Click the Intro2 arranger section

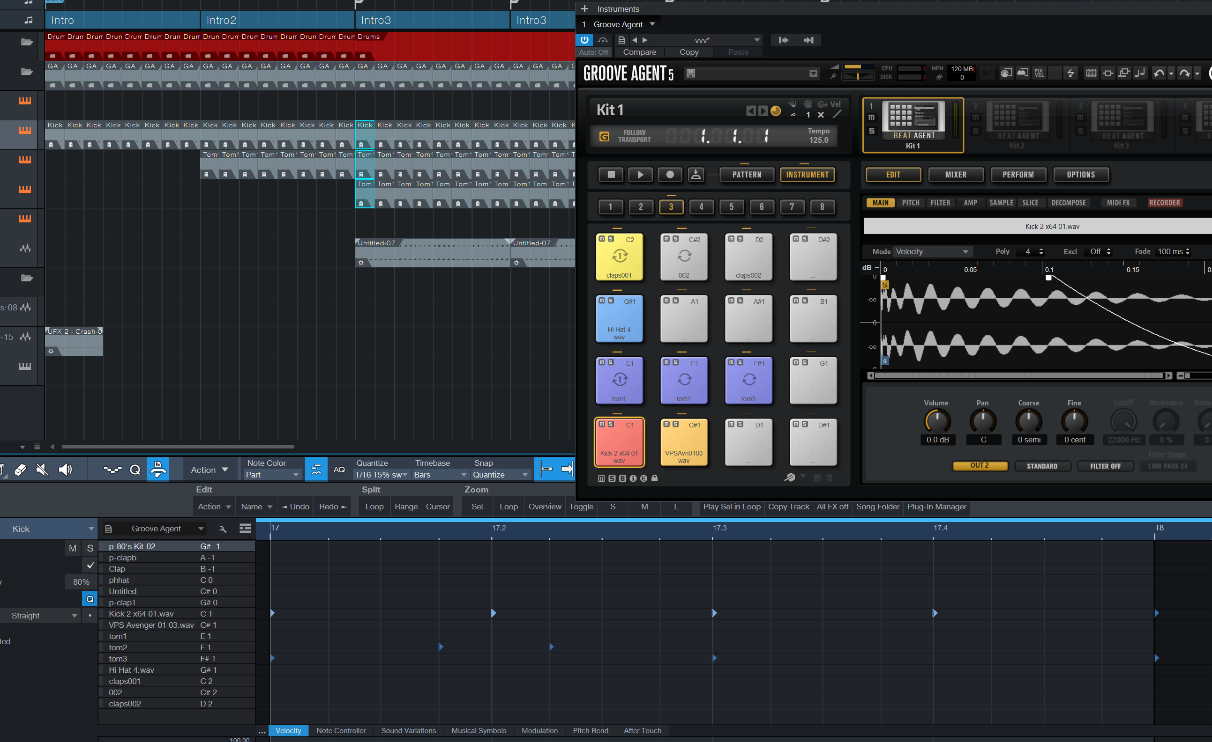277,20
